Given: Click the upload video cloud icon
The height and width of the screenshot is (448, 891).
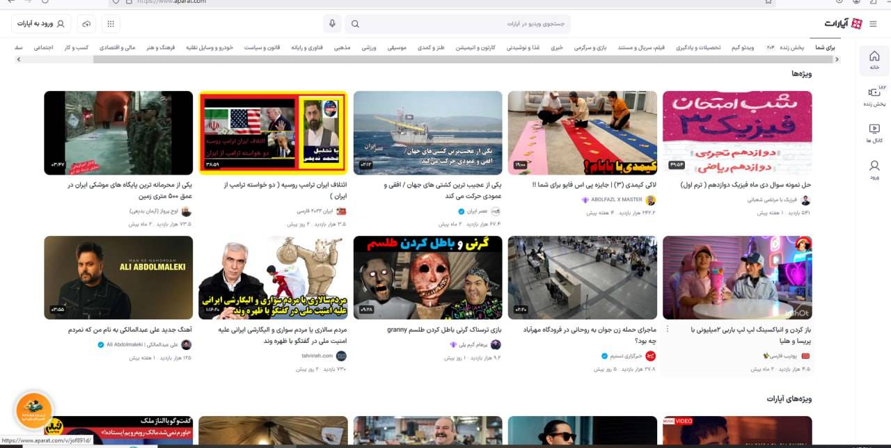Looking at the screenshot, I should coord(86,24).
